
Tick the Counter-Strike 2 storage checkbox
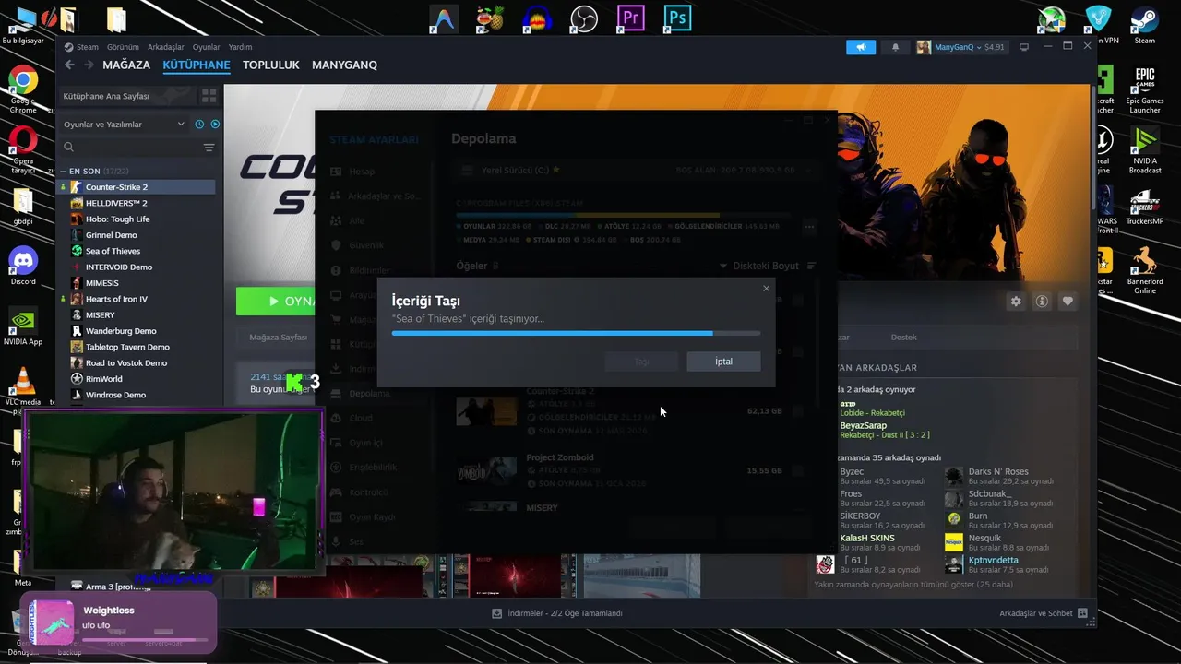[798, 410]
